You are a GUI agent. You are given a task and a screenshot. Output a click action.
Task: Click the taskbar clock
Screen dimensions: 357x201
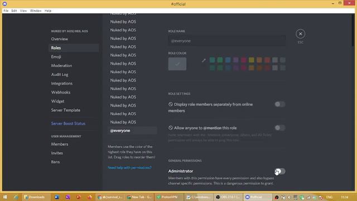[x=345, y=197]
